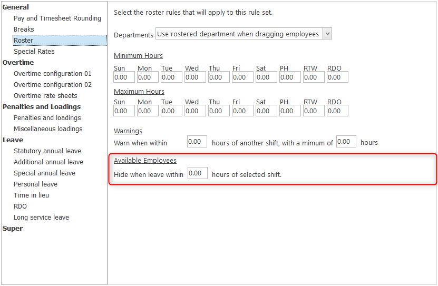Open the Breaks settings page
The width and height of the screenshot is (438, 286).
24,29
